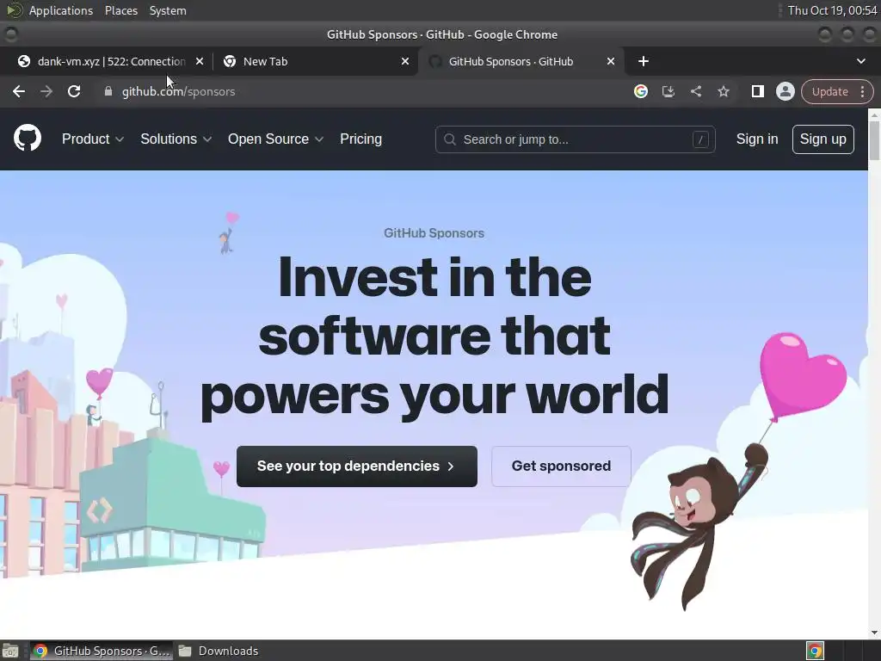Toggle the Chrome side panel icon
The image size is (881, 661).
(757, 91)
